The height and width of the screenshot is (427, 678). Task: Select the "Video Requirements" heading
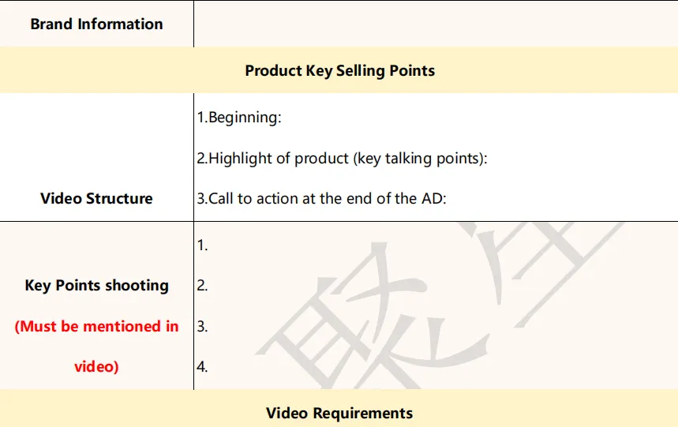339,413
